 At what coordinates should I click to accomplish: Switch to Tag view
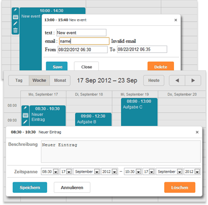pos(19,80)
